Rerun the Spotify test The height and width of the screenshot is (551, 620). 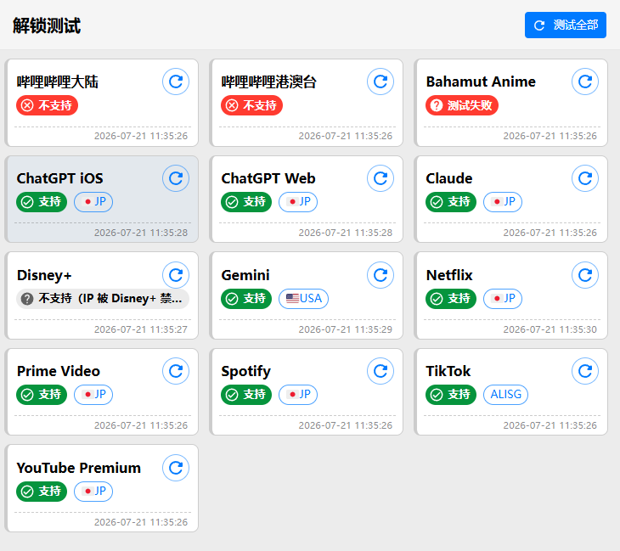[380, 371]
